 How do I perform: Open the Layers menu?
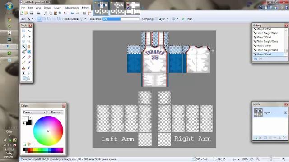[x=58, y=8]
